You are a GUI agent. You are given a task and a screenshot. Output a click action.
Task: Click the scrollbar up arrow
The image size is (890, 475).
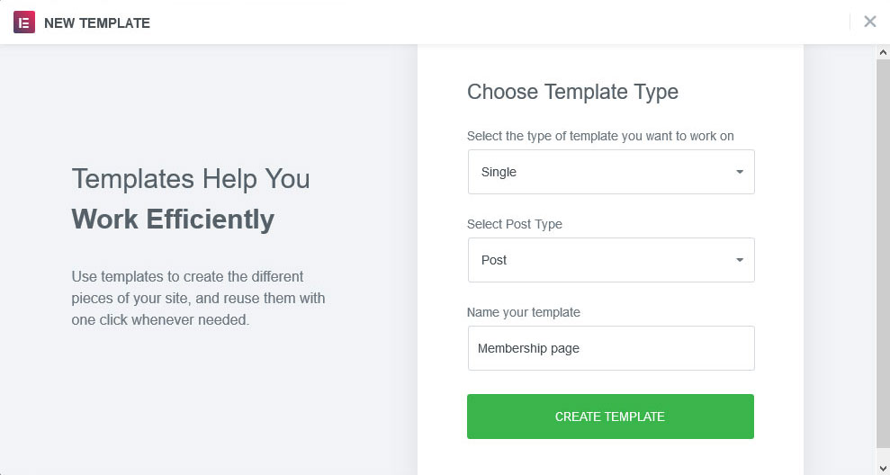pos(883,53)
